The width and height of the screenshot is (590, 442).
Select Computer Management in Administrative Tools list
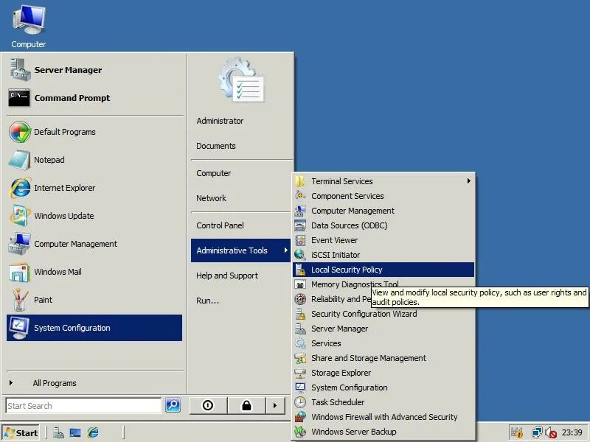tap(383, 211)
